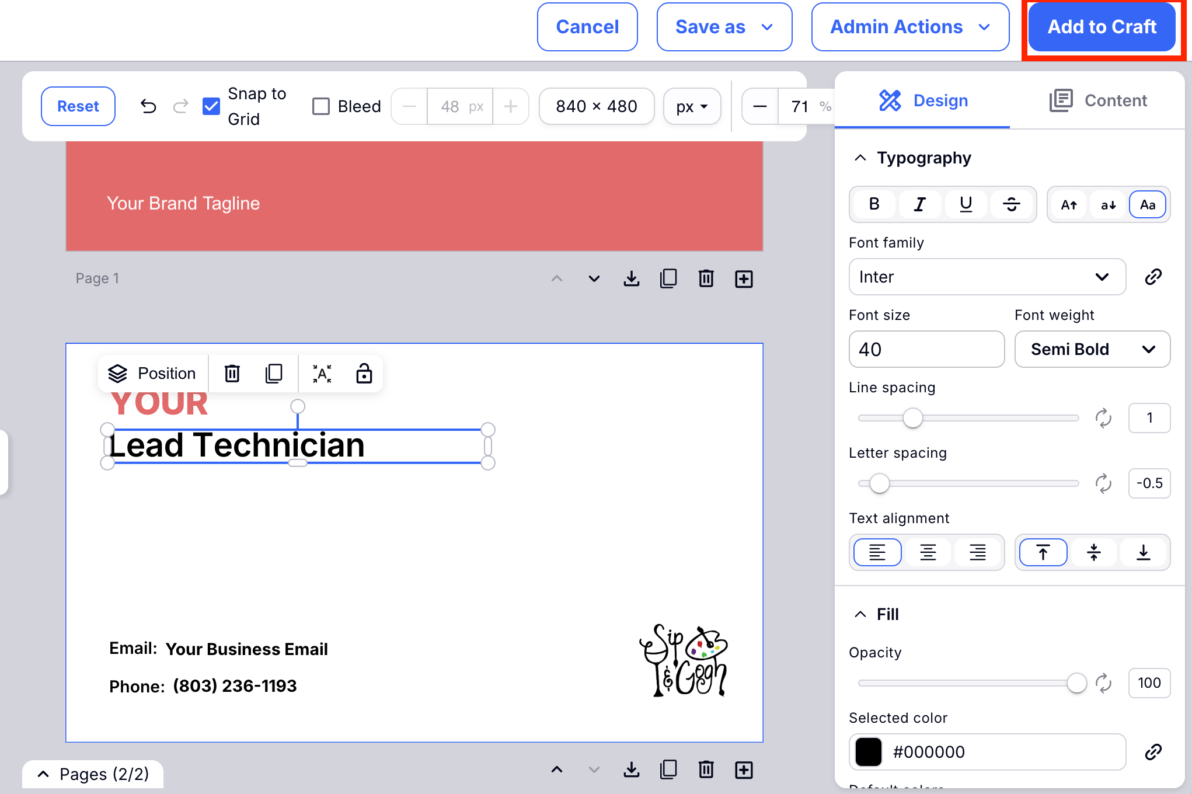Click the undo arrow icon
This screenshot has width=1192, height=794.
pyautogui.click(x=148, y=106)
